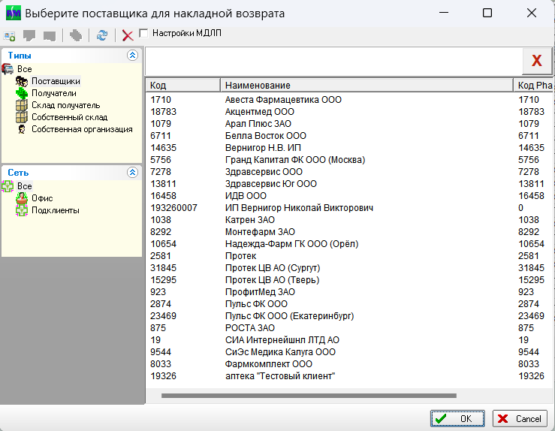Image resolution: width=555 pixels, height=431 pixels.
Task: Click the first grey speech-bubble toolbar icon
Action: [29, 35]
